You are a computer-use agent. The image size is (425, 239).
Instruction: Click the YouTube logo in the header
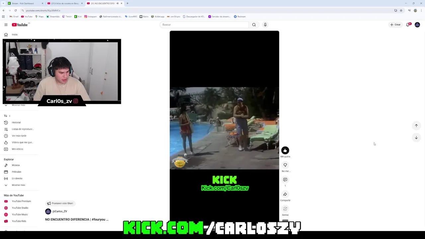pyautogui.click(x=20, y=25)
